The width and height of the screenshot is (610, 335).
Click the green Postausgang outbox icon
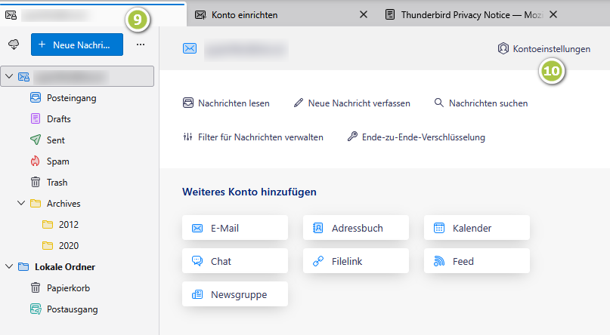click(36, 309)
